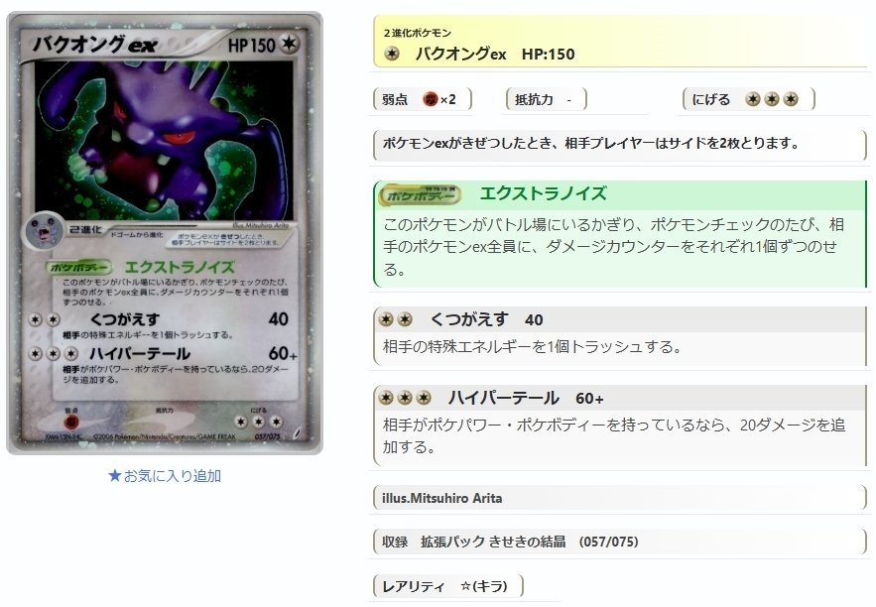Click the colorless type icon beside バクオングex title
The image size is (876, 607).
point(392,55)
